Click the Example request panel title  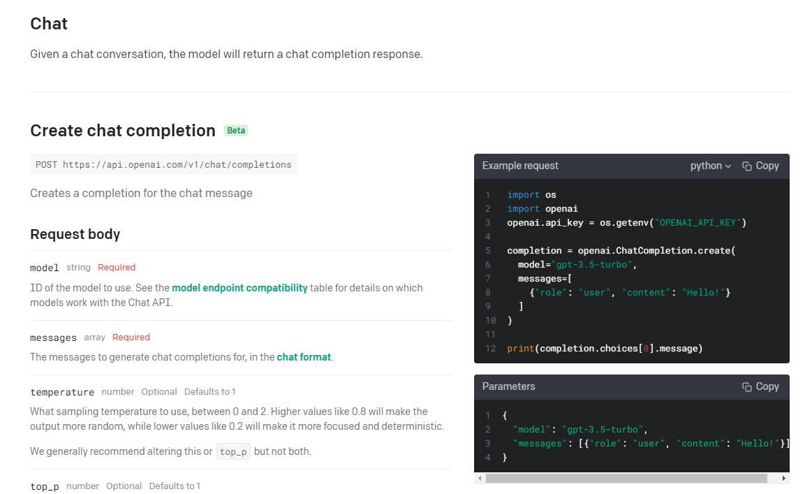coord(520,166)
